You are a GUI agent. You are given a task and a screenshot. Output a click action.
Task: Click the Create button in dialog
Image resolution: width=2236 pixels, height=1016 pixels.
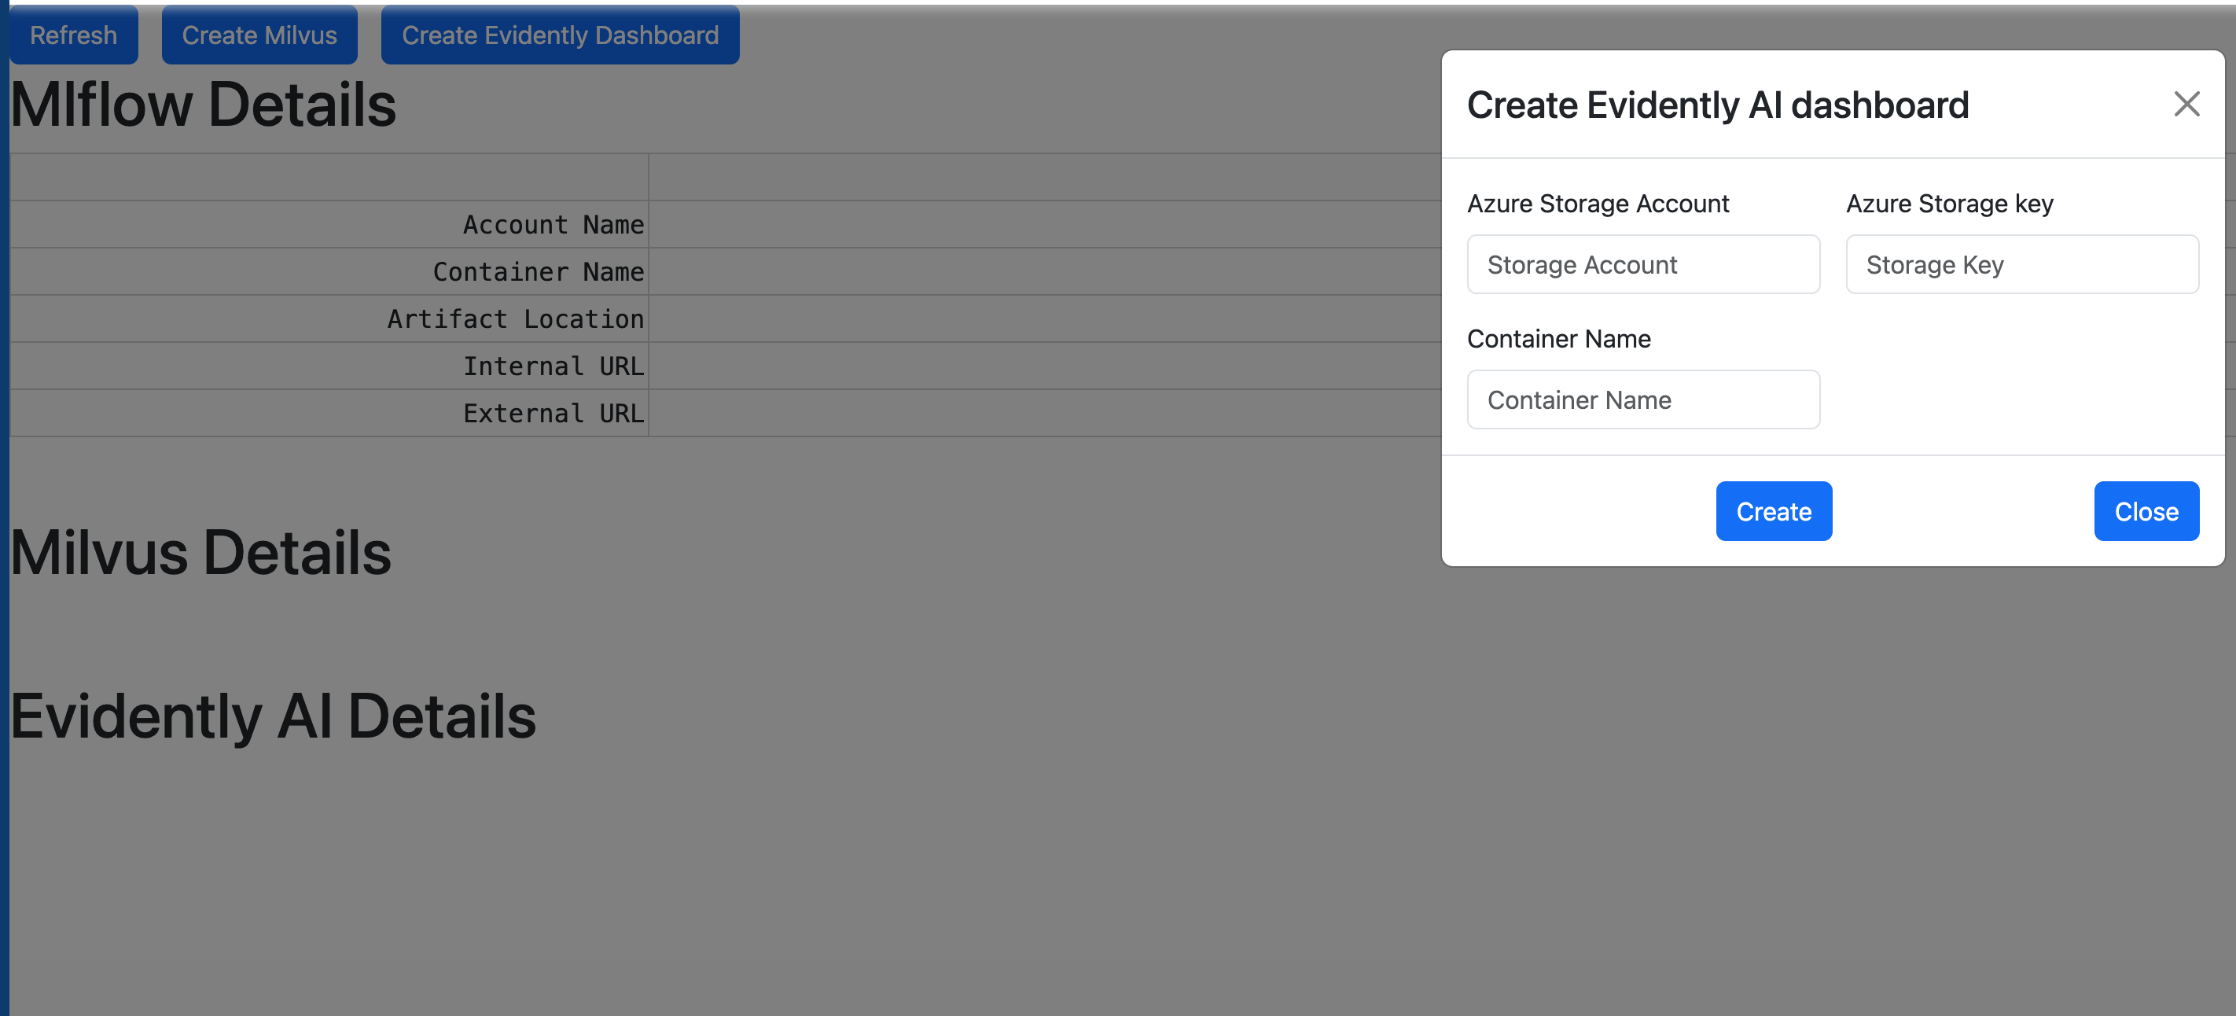click(x=1774, y=511)
